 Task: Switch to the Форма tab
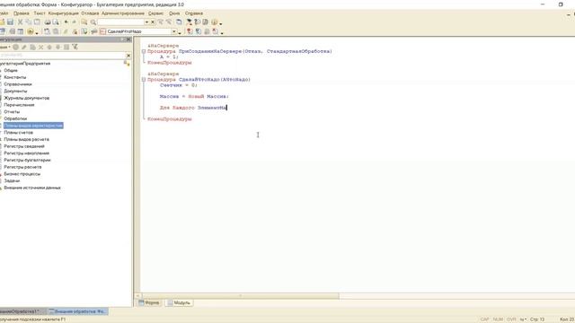click(149, 303)
